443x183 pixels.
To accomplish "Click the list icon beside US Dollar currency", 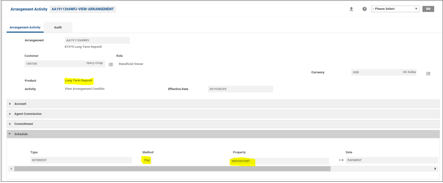I will tap(428, 74).
